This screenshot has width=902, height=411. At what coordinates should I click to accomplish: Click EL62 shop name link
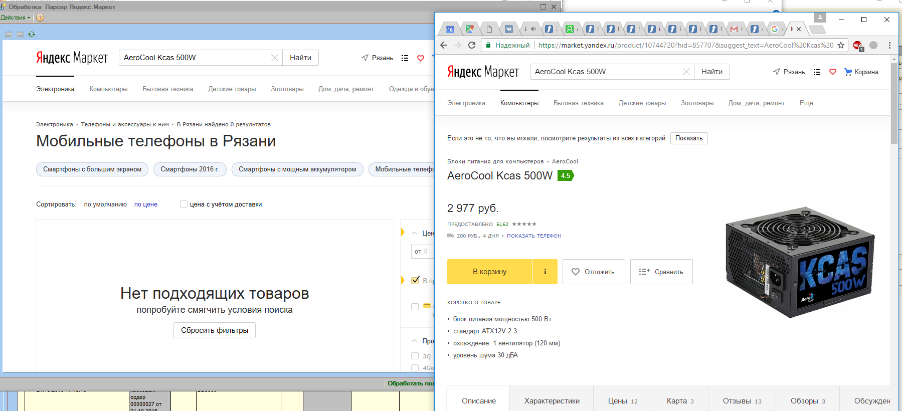pyautogui.click(x=502, y=224)
